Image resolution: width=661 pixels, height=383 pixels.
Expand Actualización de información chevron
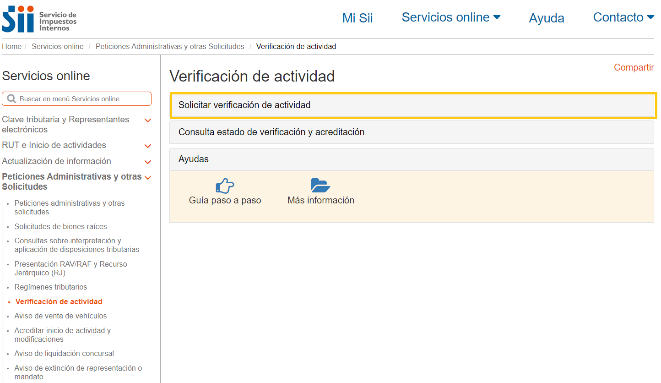tap(147, 162)
